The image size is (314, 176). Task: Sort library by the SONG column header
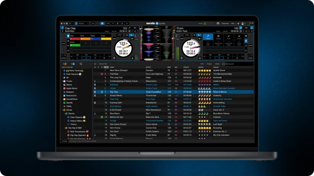coord(112,67)
